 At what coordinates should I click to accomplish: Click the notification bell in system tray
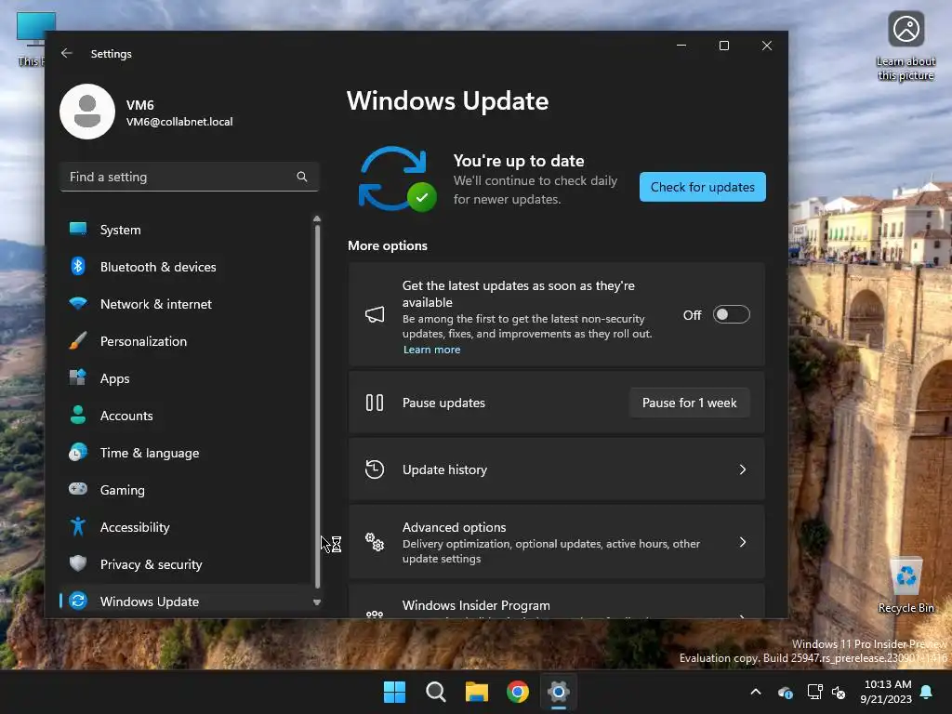tap(927, 692)
